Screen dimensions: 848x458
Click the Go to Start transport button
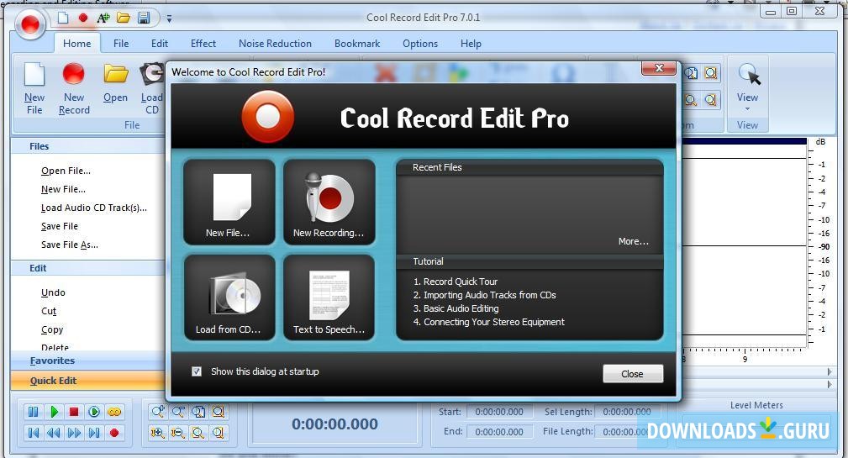pyautogui.click(x=33, y=433)
